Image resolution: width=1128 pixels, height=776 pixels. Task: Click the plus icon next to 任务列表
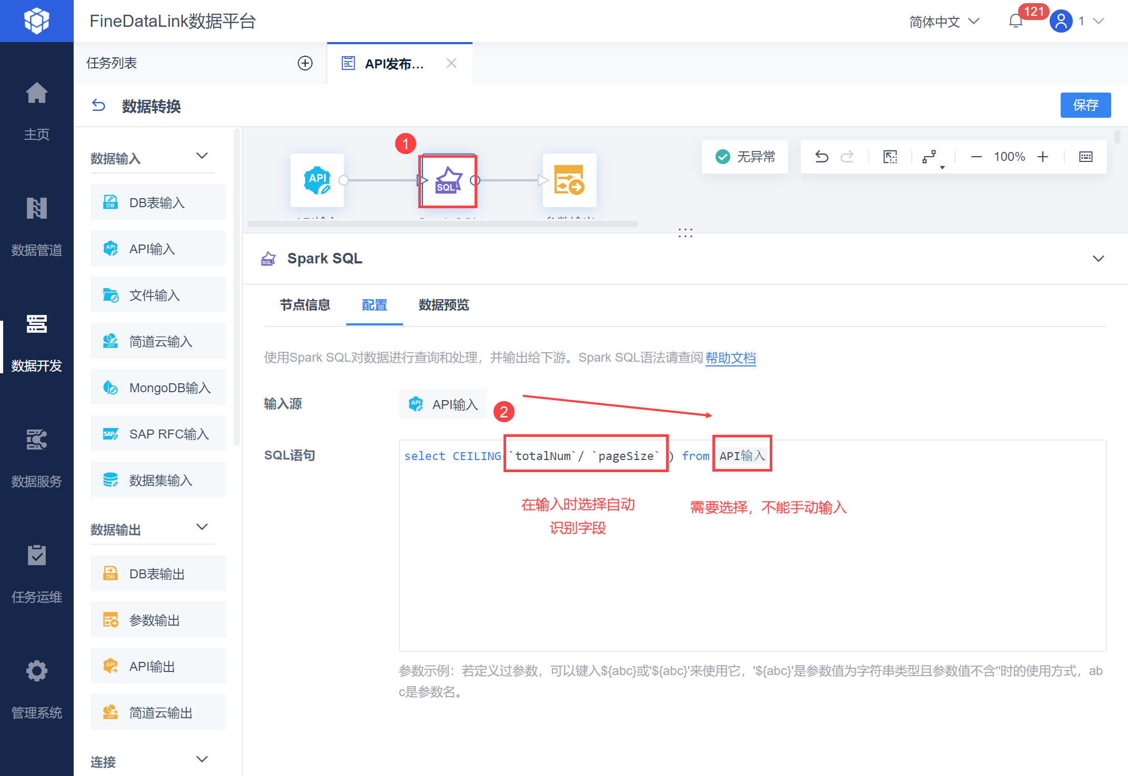(x=305, y=63)
